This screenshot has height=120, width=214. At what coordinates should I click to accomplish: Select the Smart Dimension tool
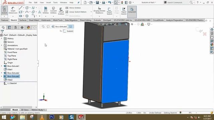[13, 10]
